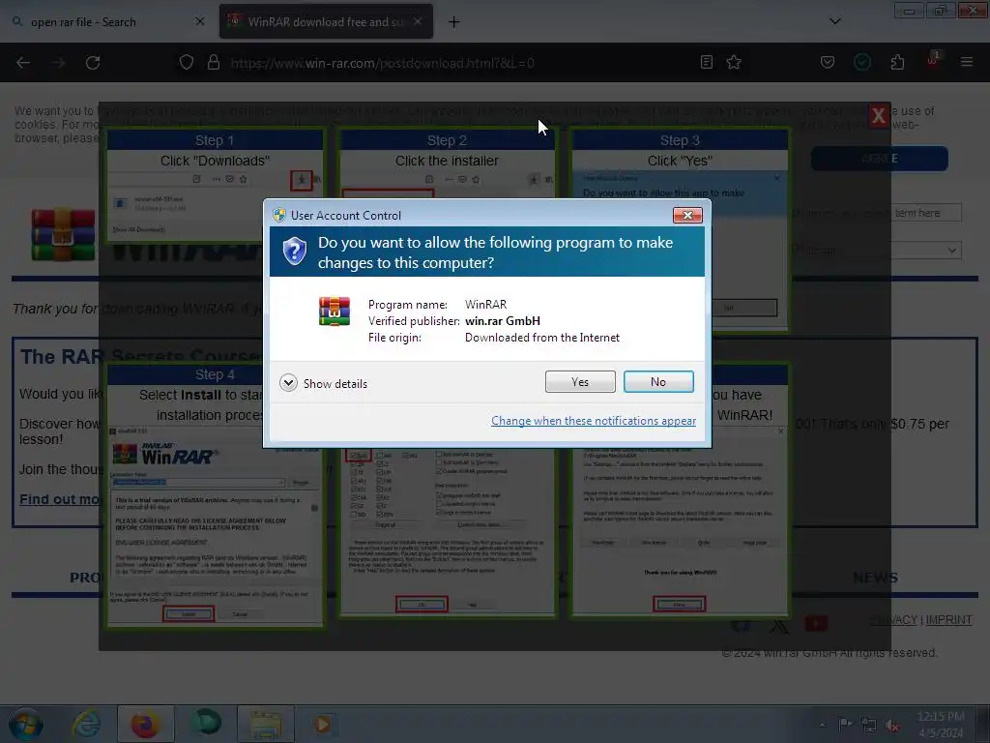Bookmark this page with the star
Viewport: 990px width, 743px height.
tap(734, 62)
